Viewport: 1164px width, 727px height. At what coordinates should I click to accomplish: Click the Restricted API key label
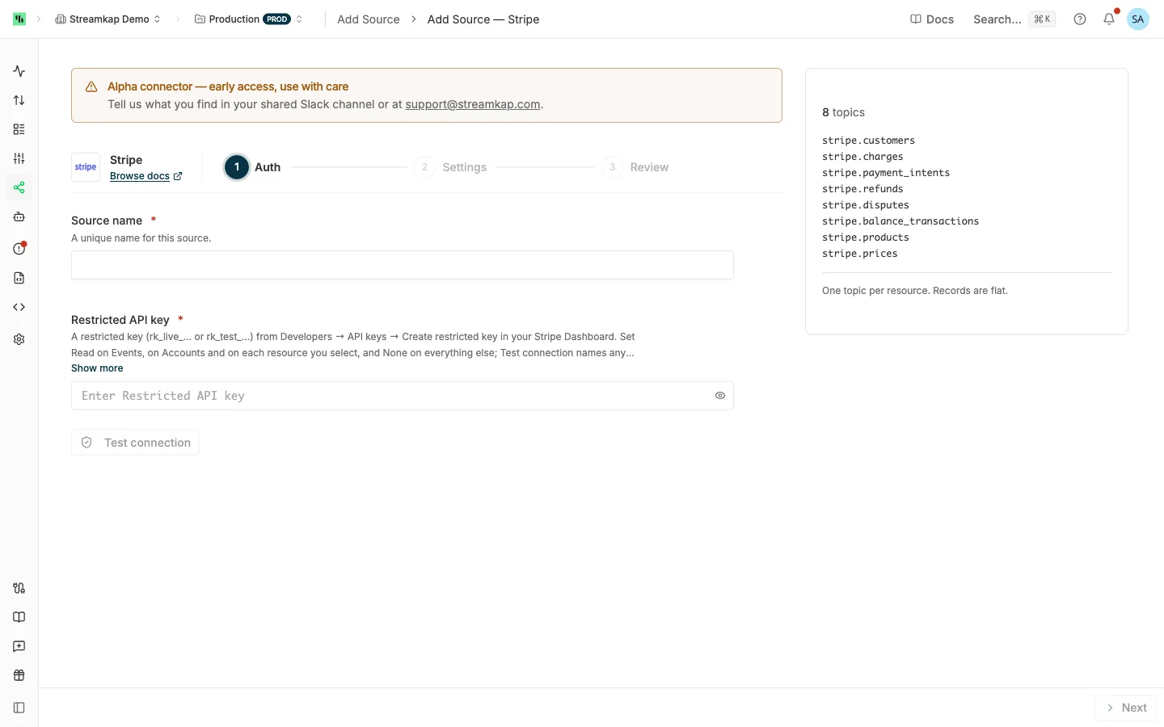pyautogui.click(x=120, y=320)
